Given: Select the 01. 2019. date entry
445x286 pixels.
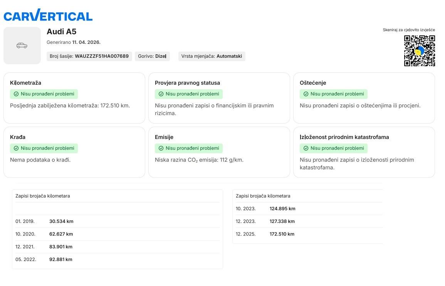Looking at the screenshot, I should point(25,221).
